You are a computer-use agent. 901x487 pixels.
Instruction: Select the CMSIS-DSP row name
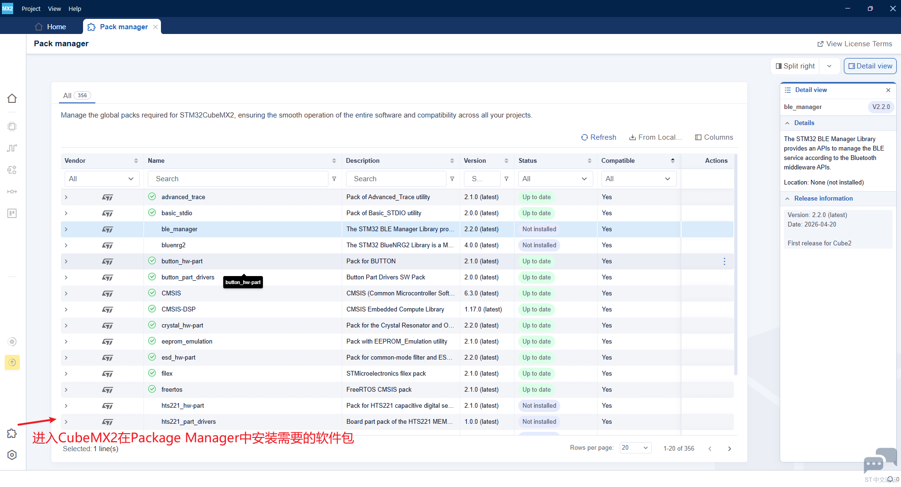(x=178, y=310)
